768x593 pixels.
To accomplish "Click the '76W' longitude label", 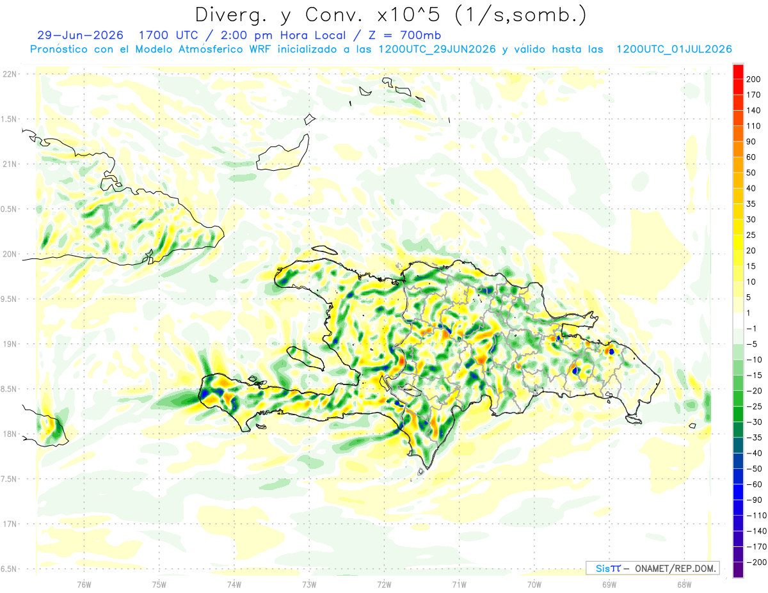I will pos(84,584).
